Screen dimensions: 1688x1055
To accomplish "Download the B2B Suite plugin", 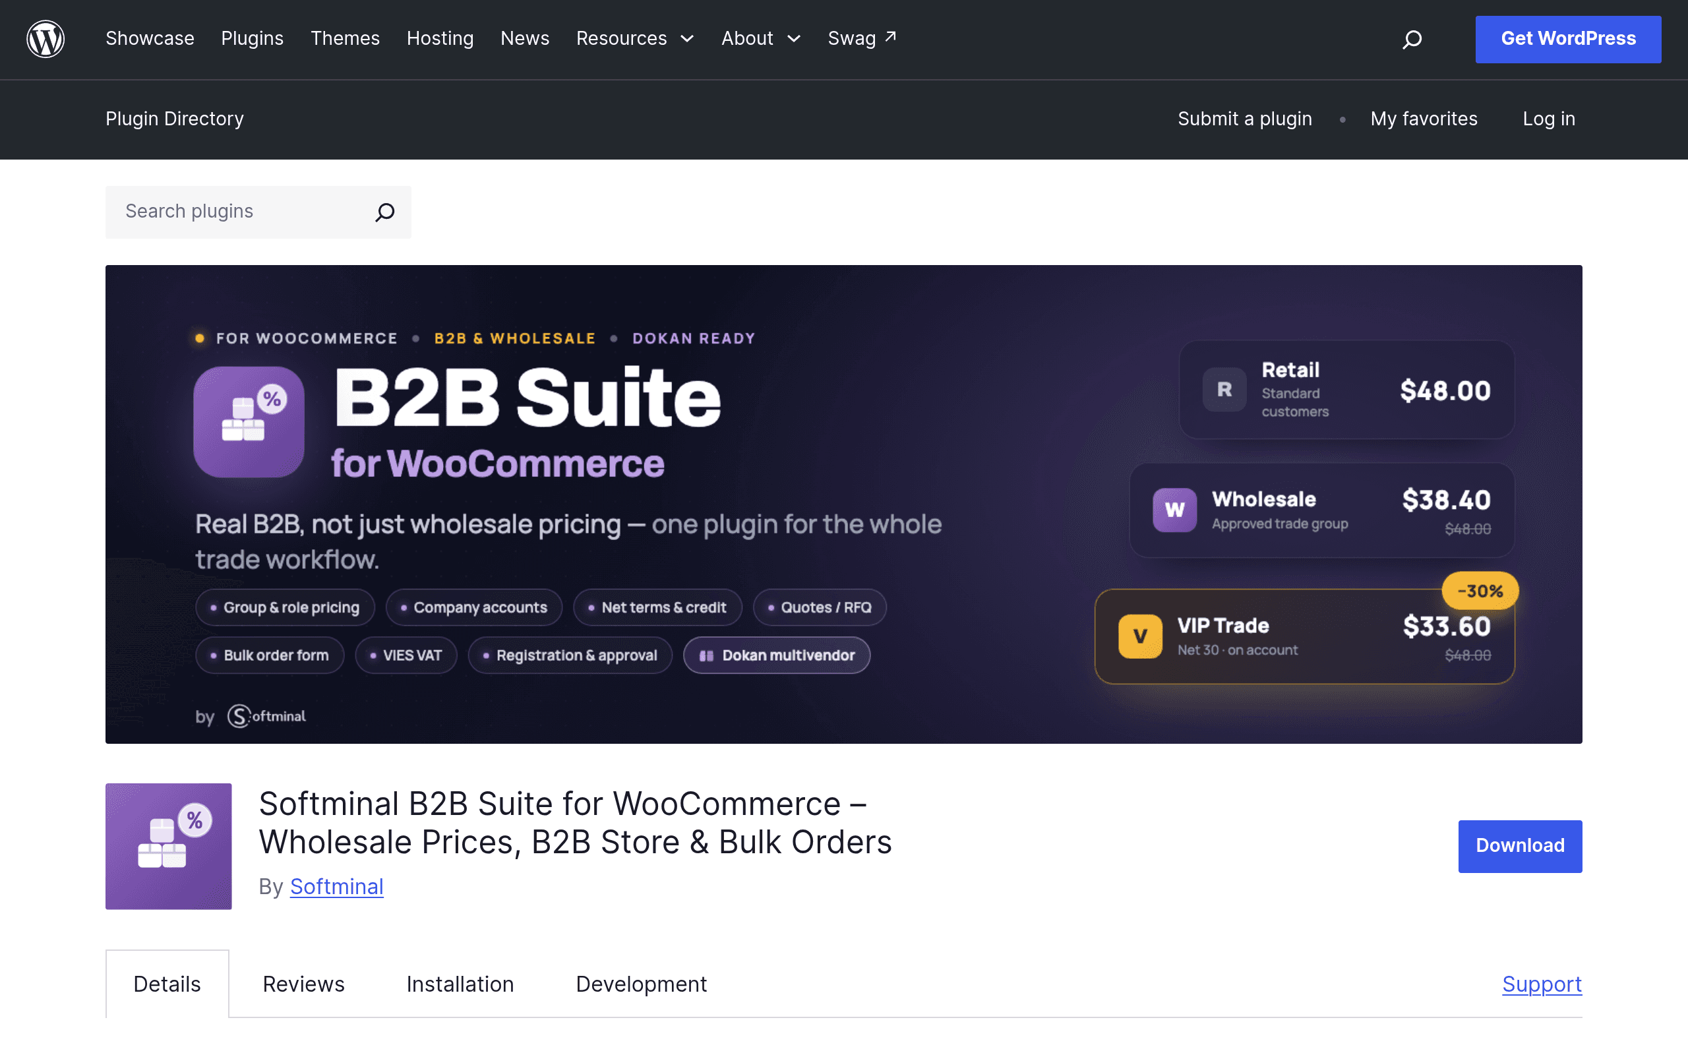I will 1520,846.
